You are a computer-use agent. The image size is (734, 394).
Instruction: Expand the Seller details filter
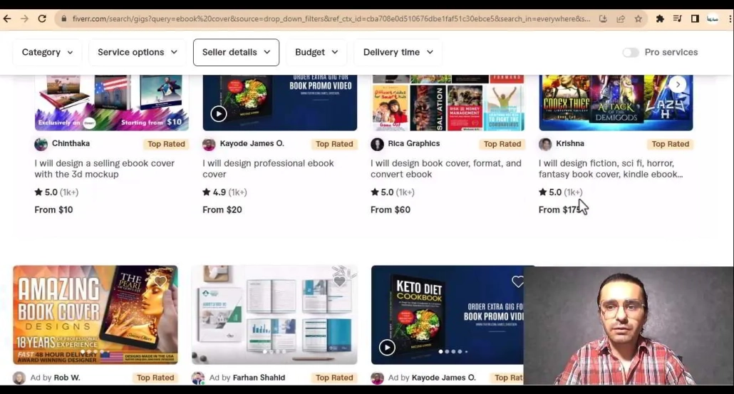coord(236,53)
